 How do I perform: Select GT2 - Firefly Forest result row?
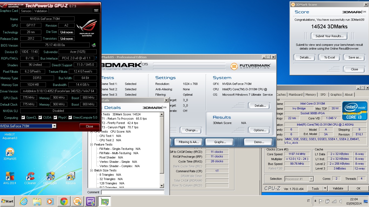tap(120, 123)
